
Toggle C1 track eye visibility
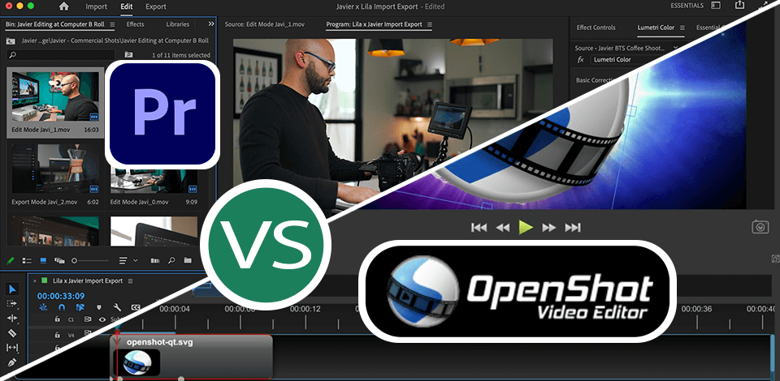(102, 319)
